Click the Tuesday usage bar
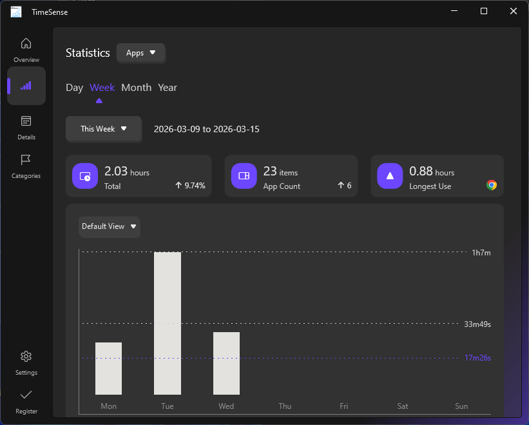The width and height of the screenshot is (529, 425). click(x=167, y=322)
